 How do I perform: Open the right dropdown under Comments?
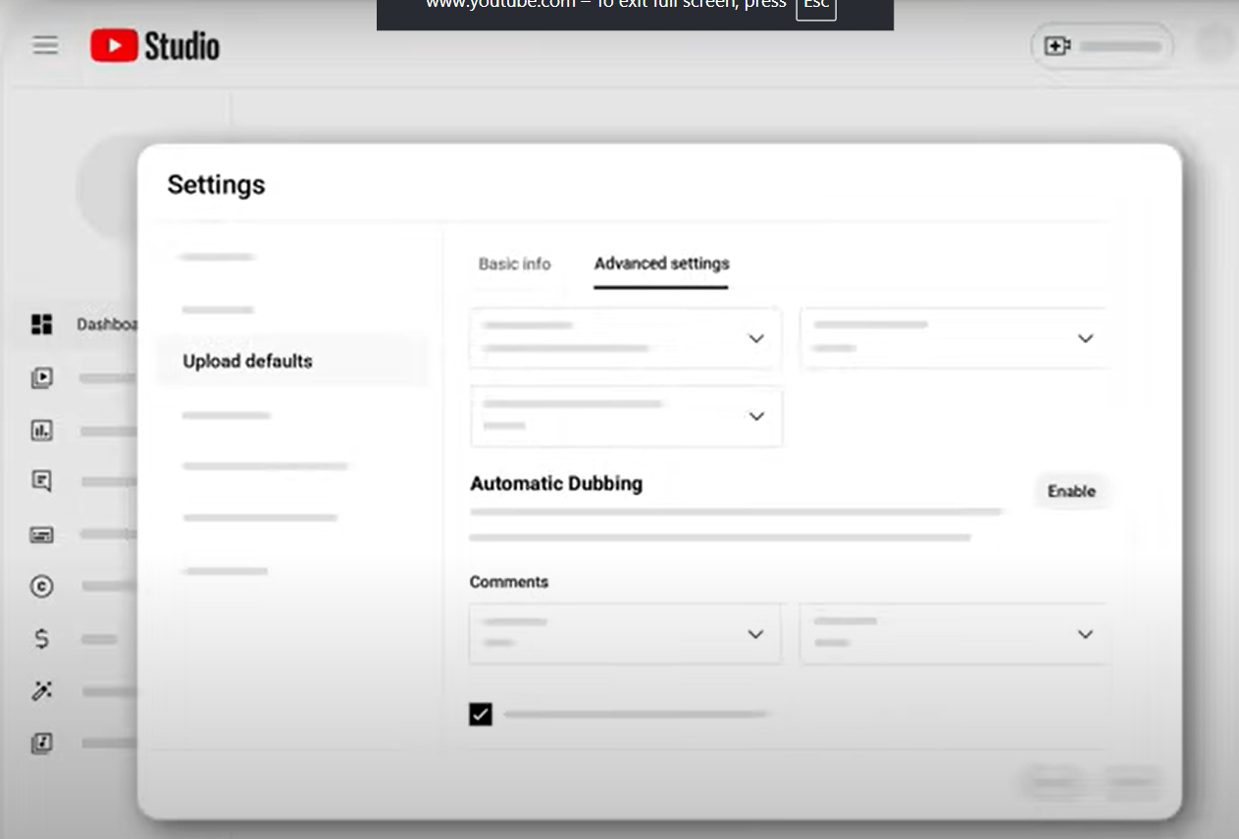tap(1085, 633)
